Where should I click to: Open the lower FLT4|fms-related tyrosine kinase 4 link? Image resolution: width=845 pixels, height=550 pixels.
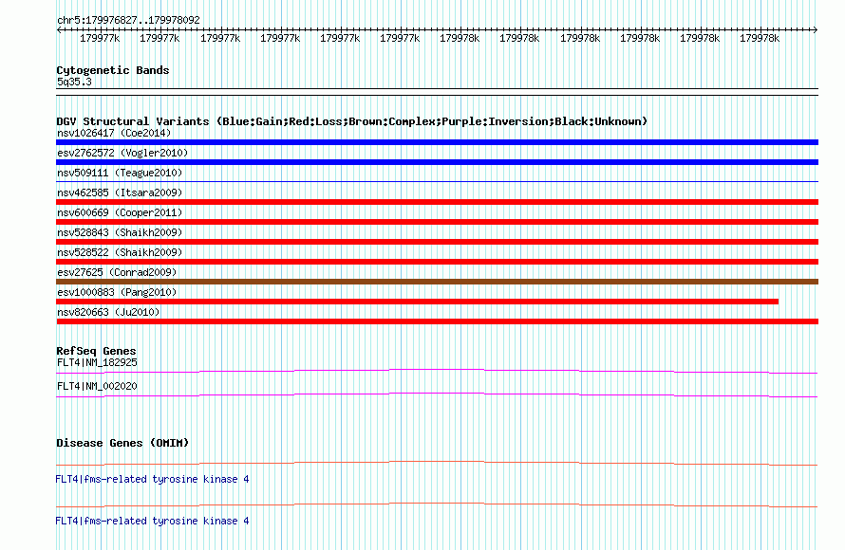152,521
